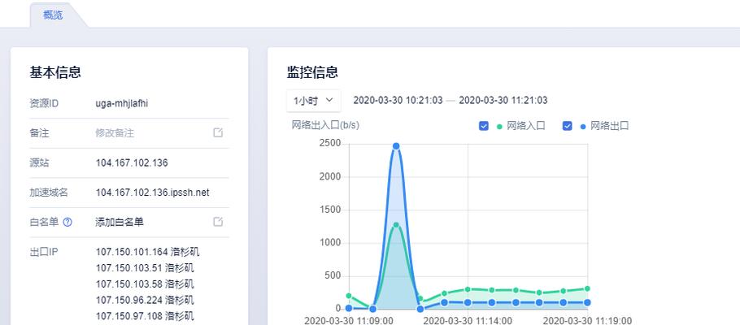Screen dimensions: 740x325
Task: Select exit IP 107.150.96.224 洛杉矶
Action: tap(145, 300)
